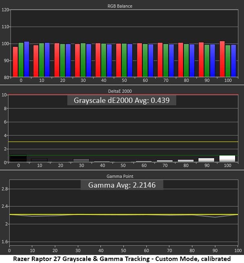Click the gray gamma dip near 90
244x263 pixels.
(215, 217)
